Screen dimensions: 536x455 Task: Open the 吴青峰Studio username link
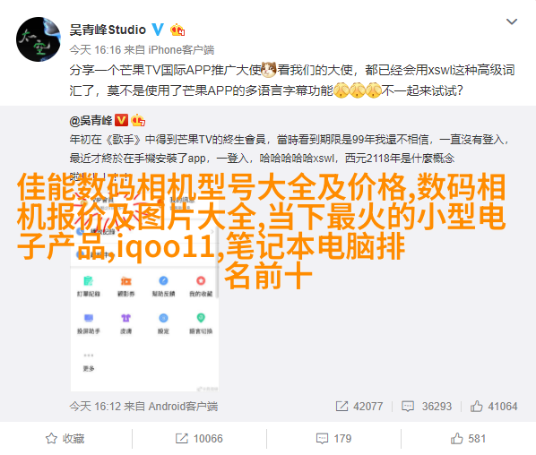pyautogui.click(x=108, y=30)
